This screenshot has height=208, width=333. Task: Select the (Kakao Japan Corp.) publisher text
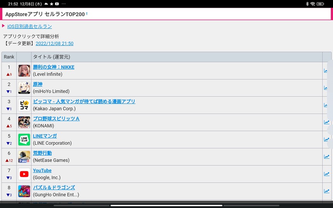click(x=54, y=109)
